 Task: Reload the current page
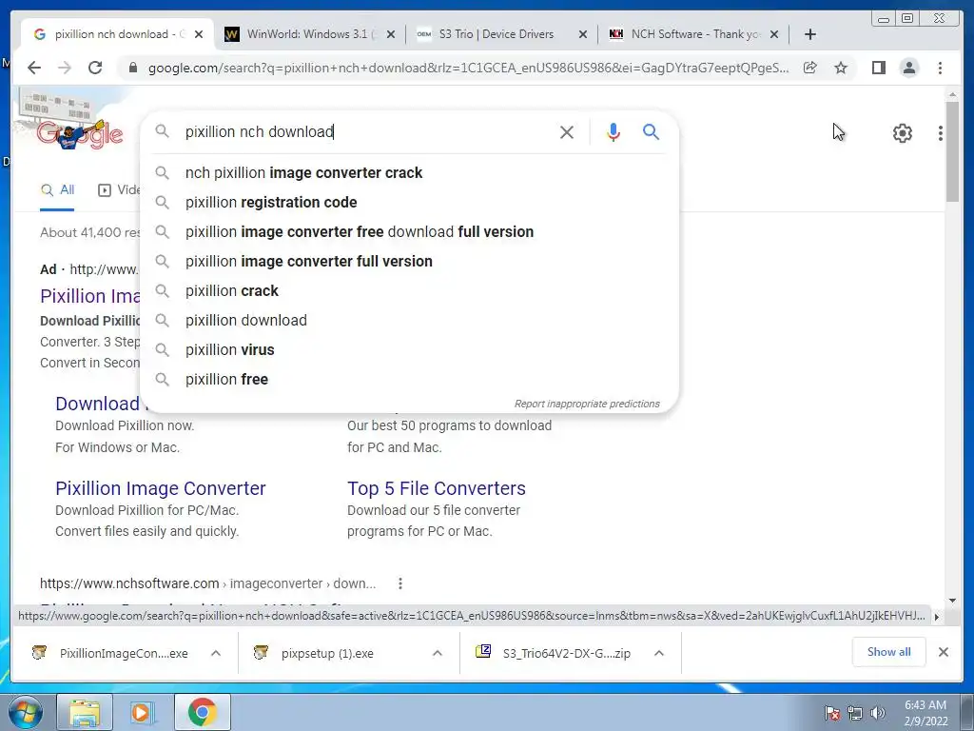point(95,68)
